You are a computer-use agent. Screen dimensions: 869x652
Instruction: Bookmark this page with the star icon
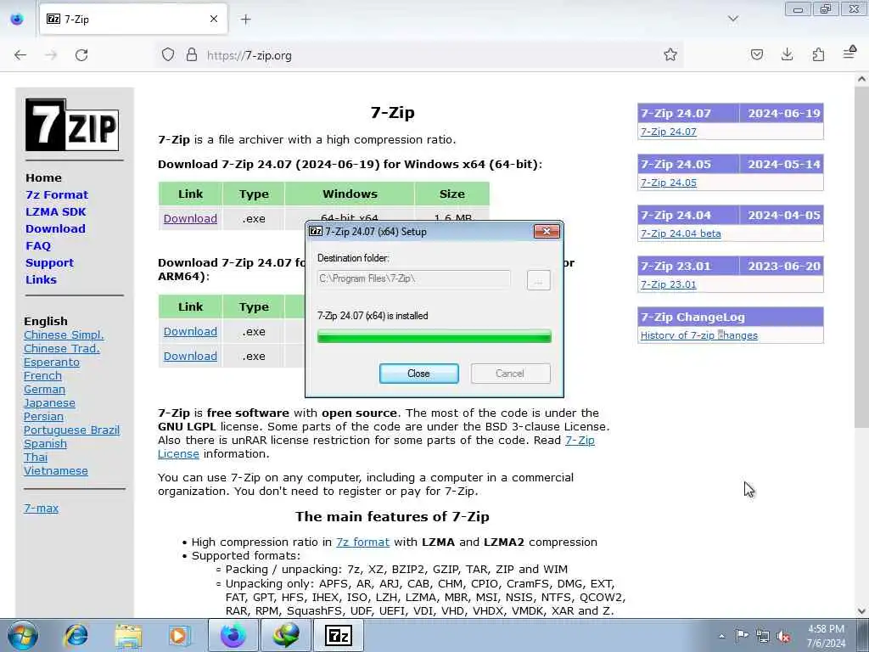coord(670,54)
